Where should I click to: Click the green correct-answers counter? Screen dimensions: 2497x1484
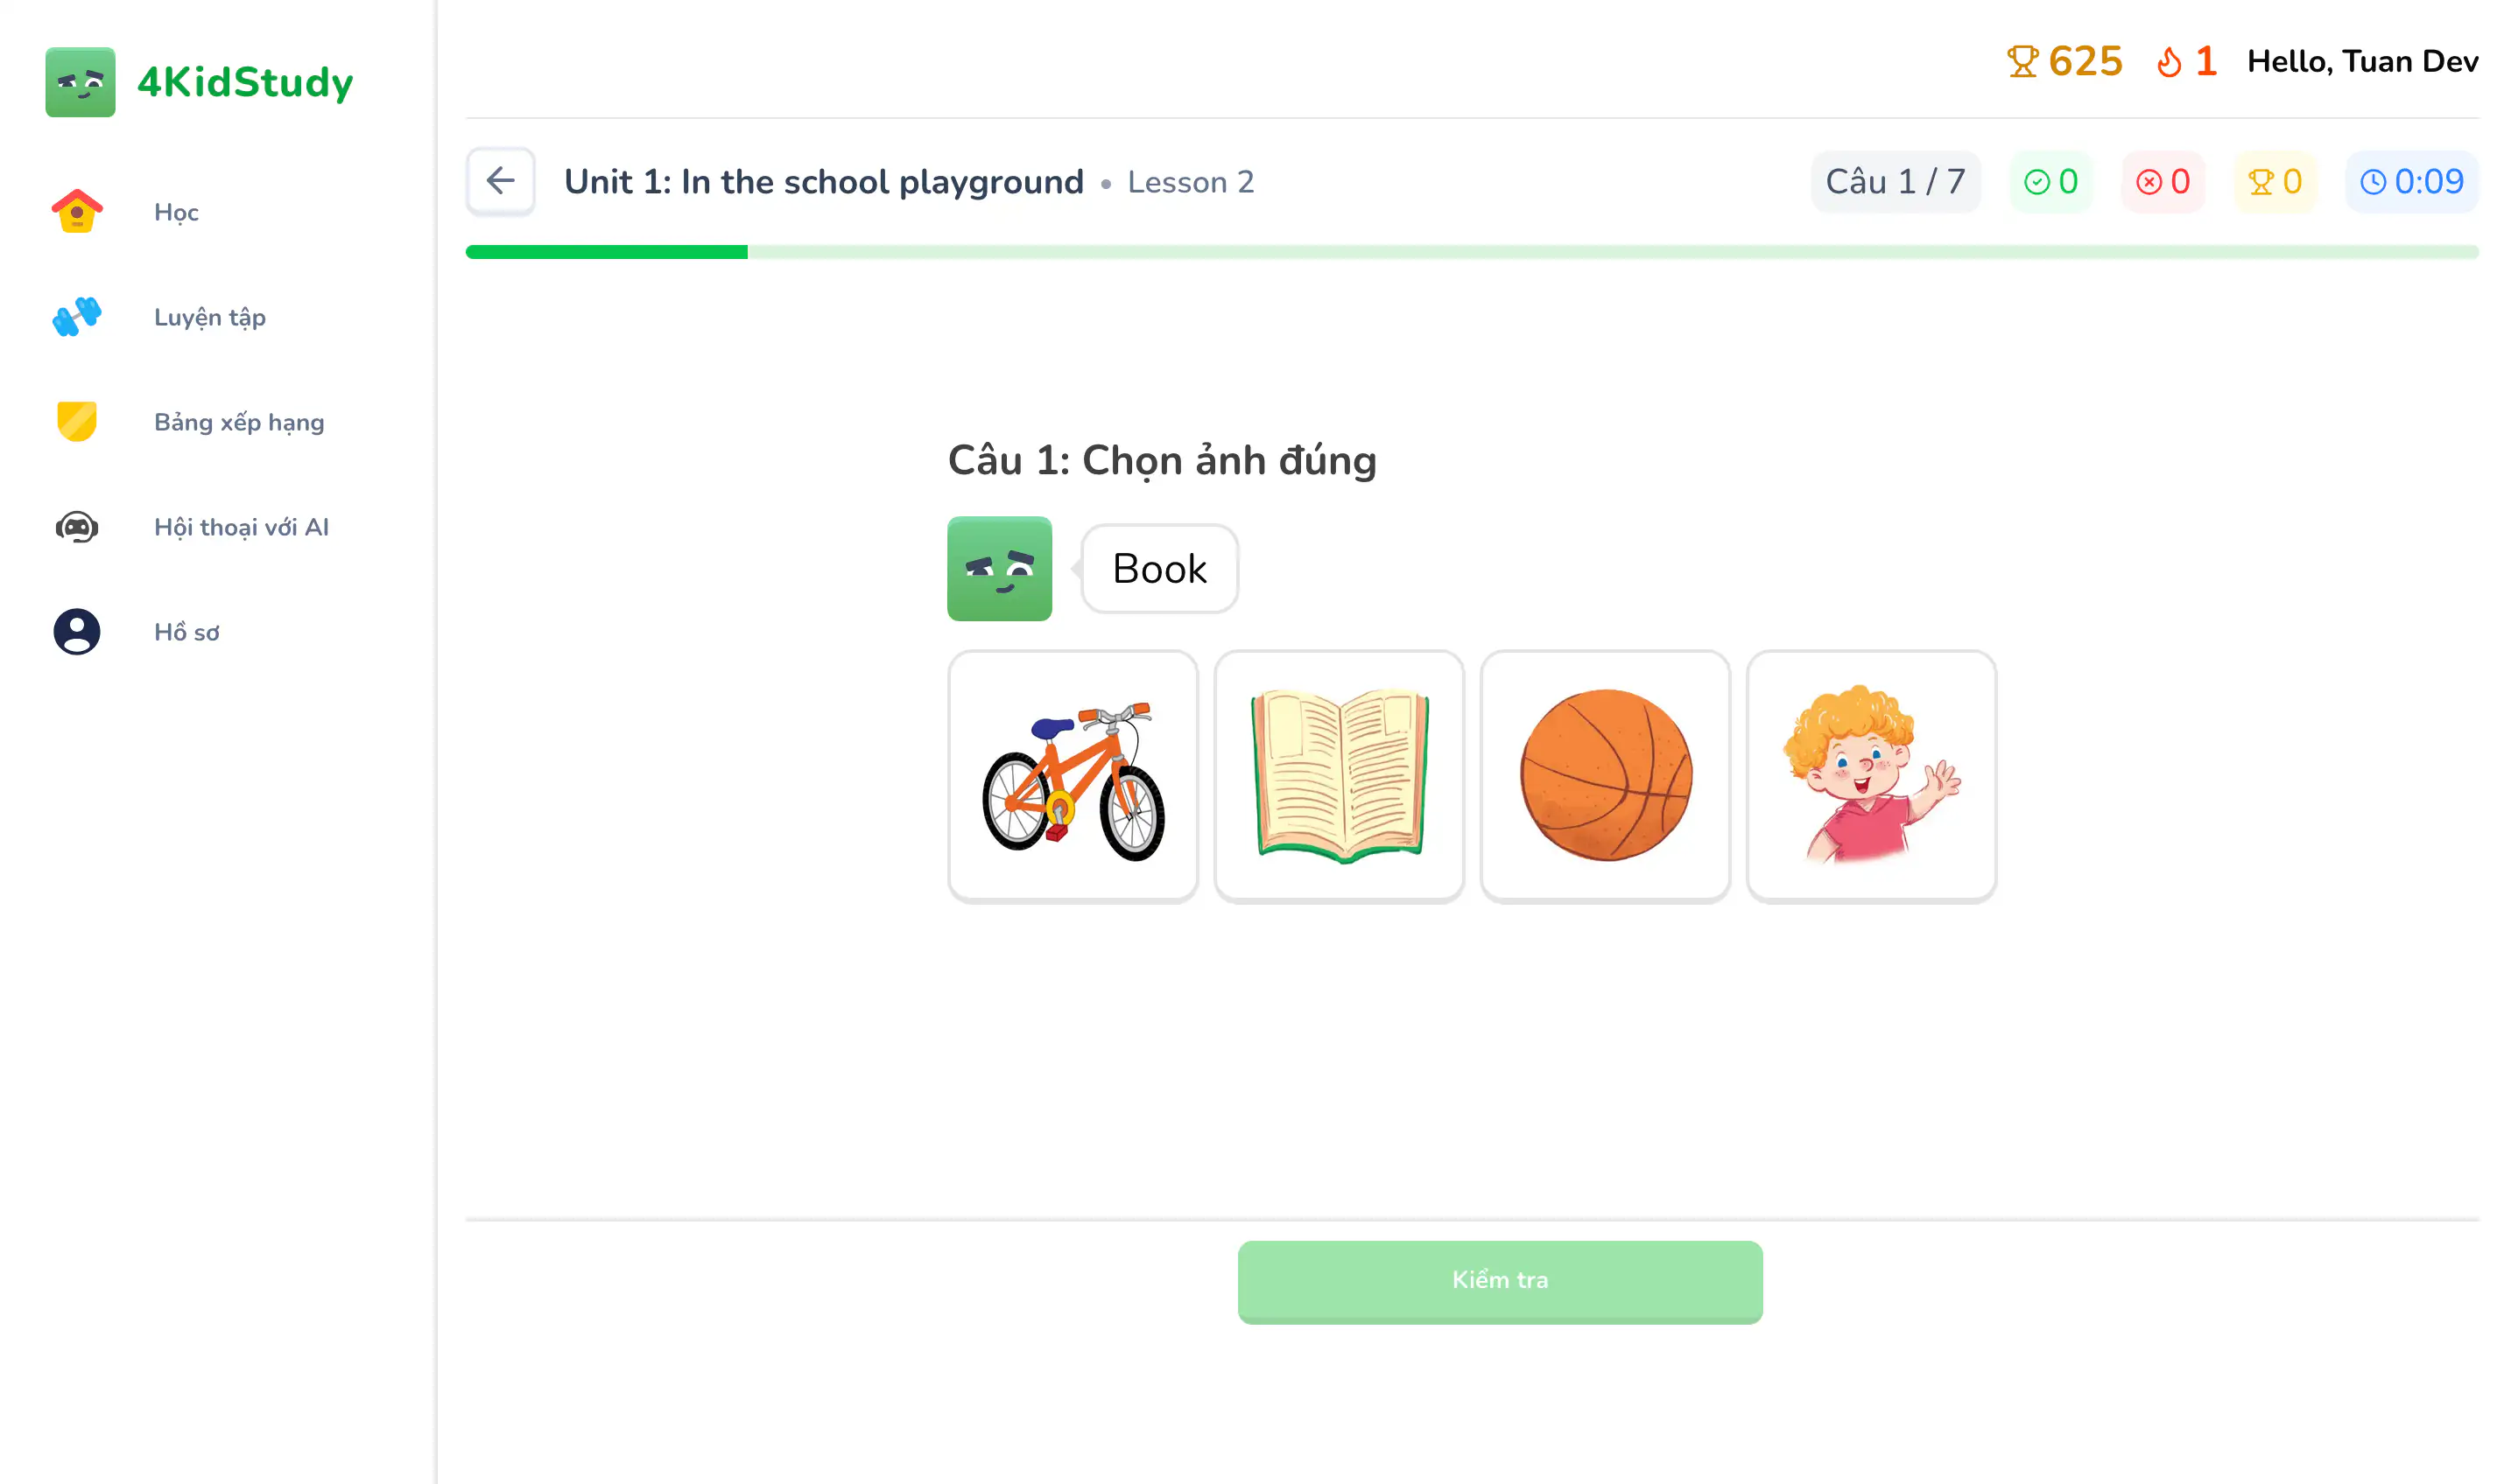2050,181
